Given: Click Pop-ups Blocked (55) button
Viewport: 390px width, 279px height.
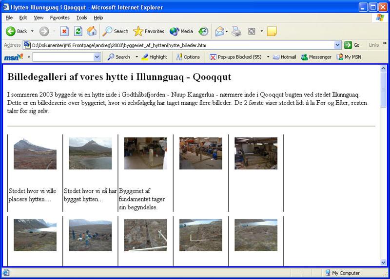Looking at the screenshot, I should 236,57.
